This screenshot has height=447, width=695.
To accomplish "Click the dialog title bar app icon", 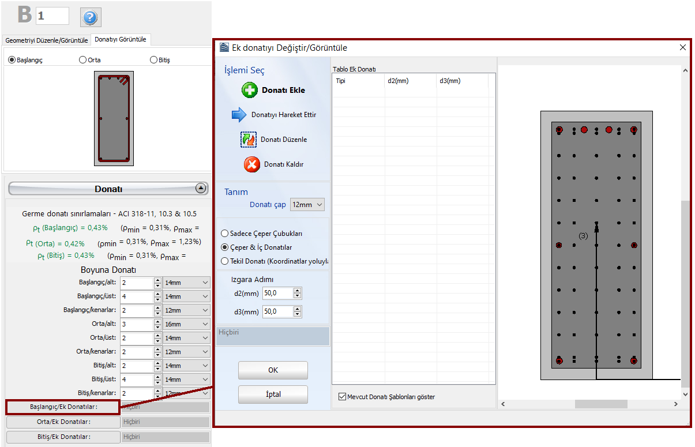I will [x=224, y=48].
